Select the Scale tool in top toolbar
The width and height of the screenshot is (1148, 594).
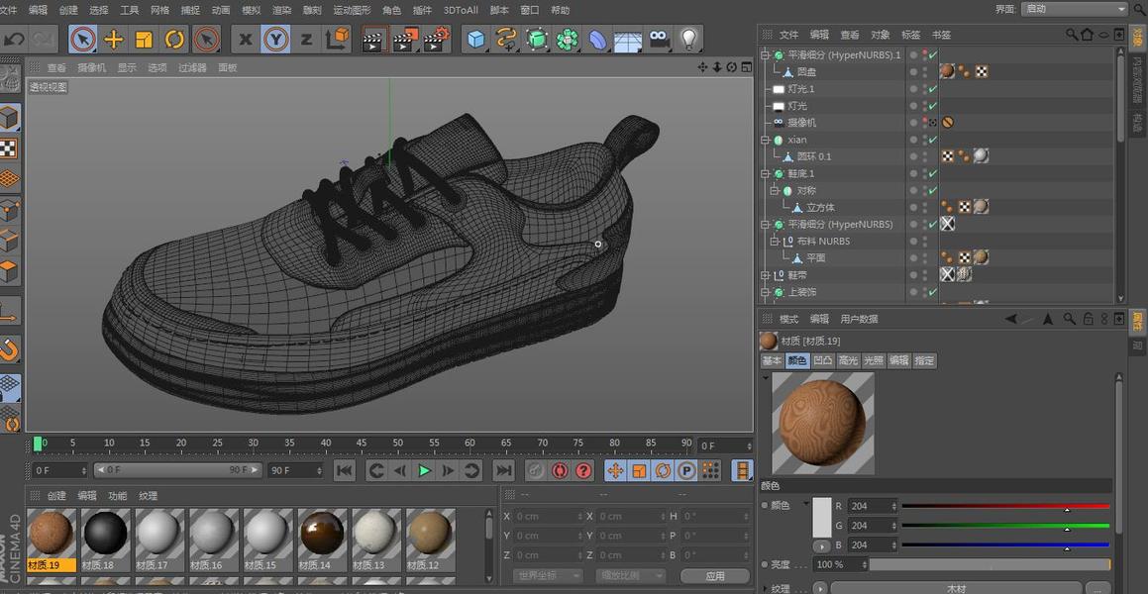click(145, 40)
